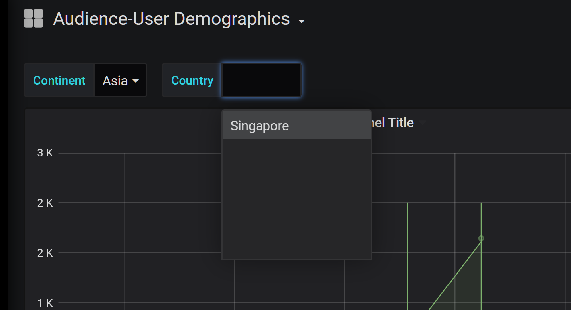Expand the Continent dropdown showing Asia

click(x=120, y=80)
